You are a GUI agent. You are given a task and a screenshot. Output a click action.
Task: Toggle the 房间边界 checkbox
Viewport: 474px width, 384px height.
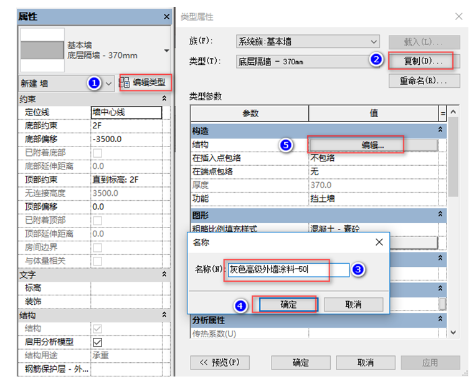coord(97,248)
